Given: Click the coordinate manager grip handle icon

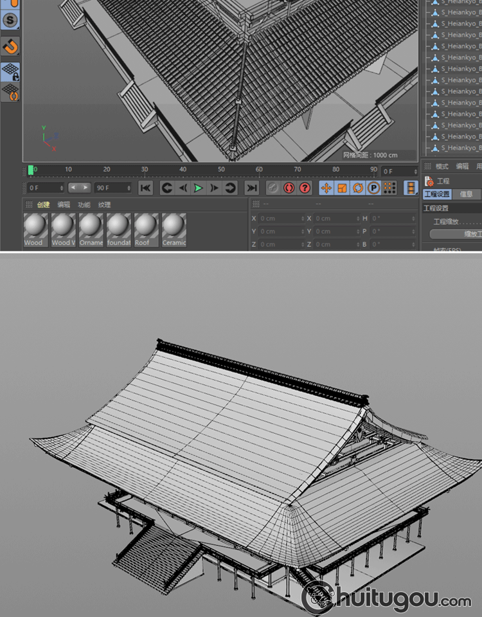Looking at the screenshot, I should click(256, 204).
